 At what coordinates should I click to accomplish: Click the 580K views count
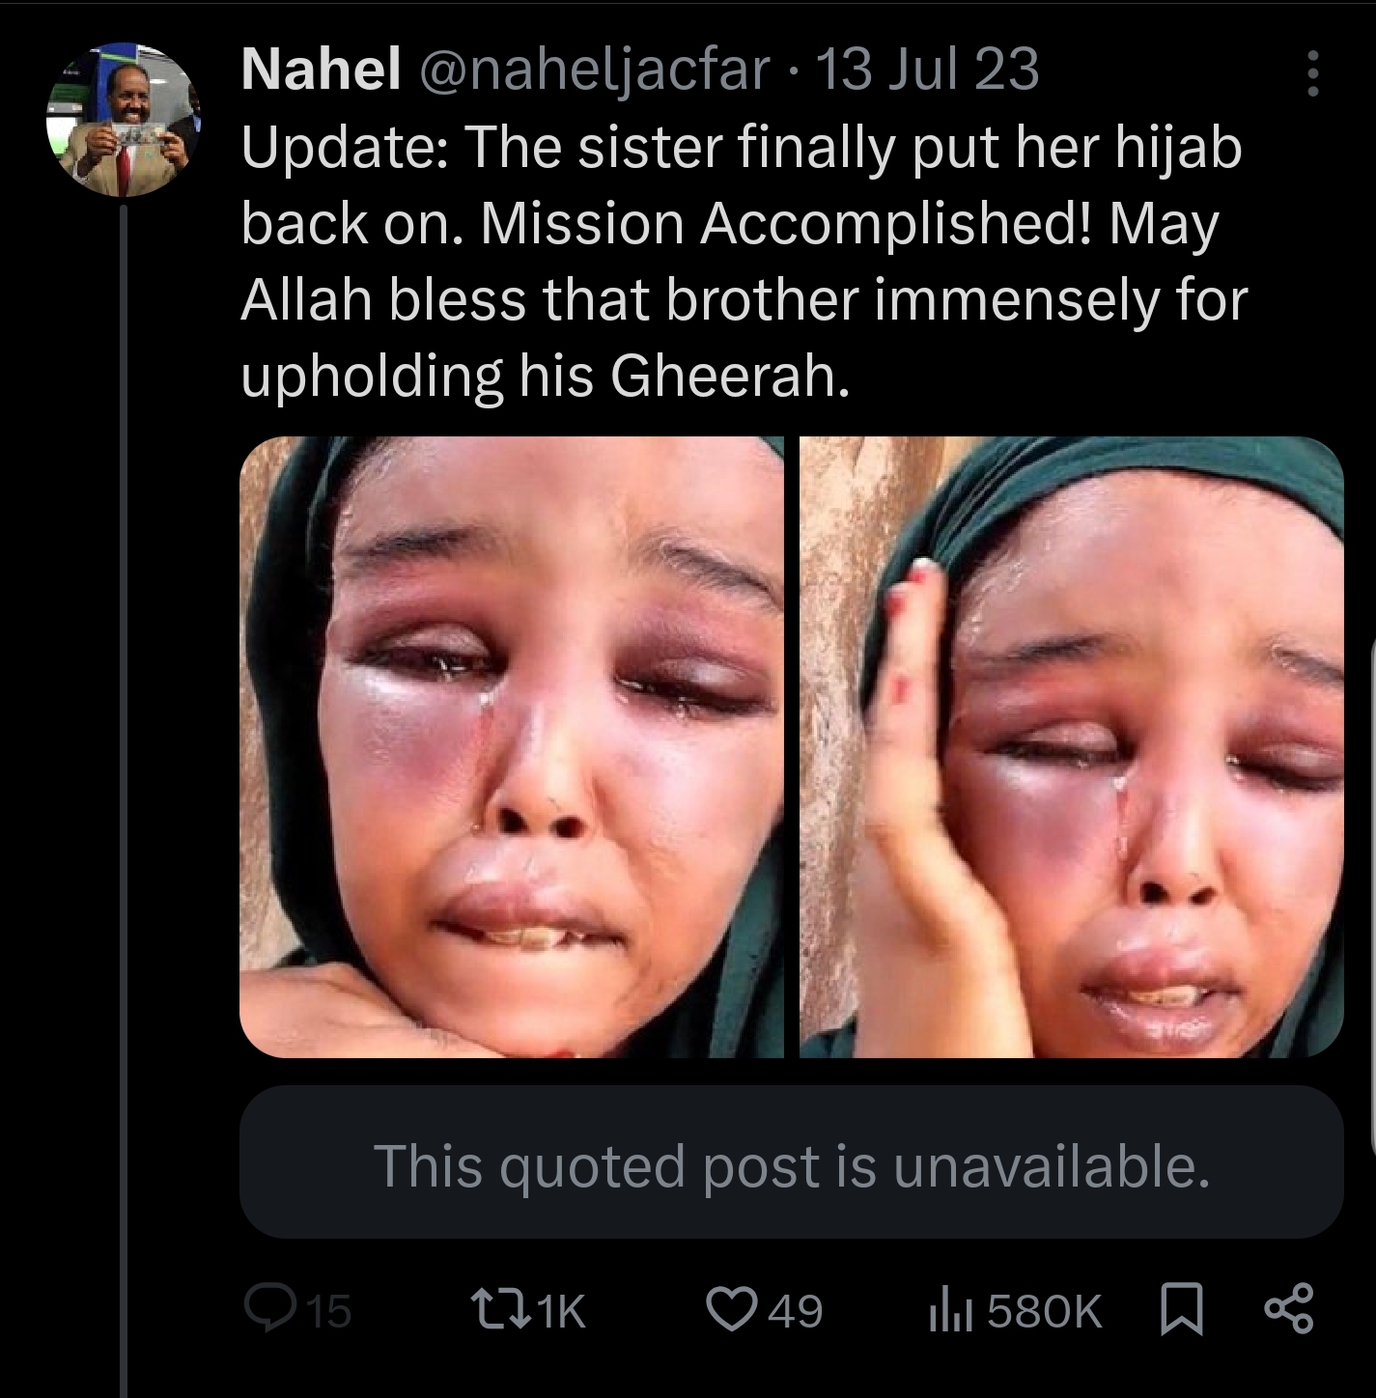click(x=1045, y=1311)
